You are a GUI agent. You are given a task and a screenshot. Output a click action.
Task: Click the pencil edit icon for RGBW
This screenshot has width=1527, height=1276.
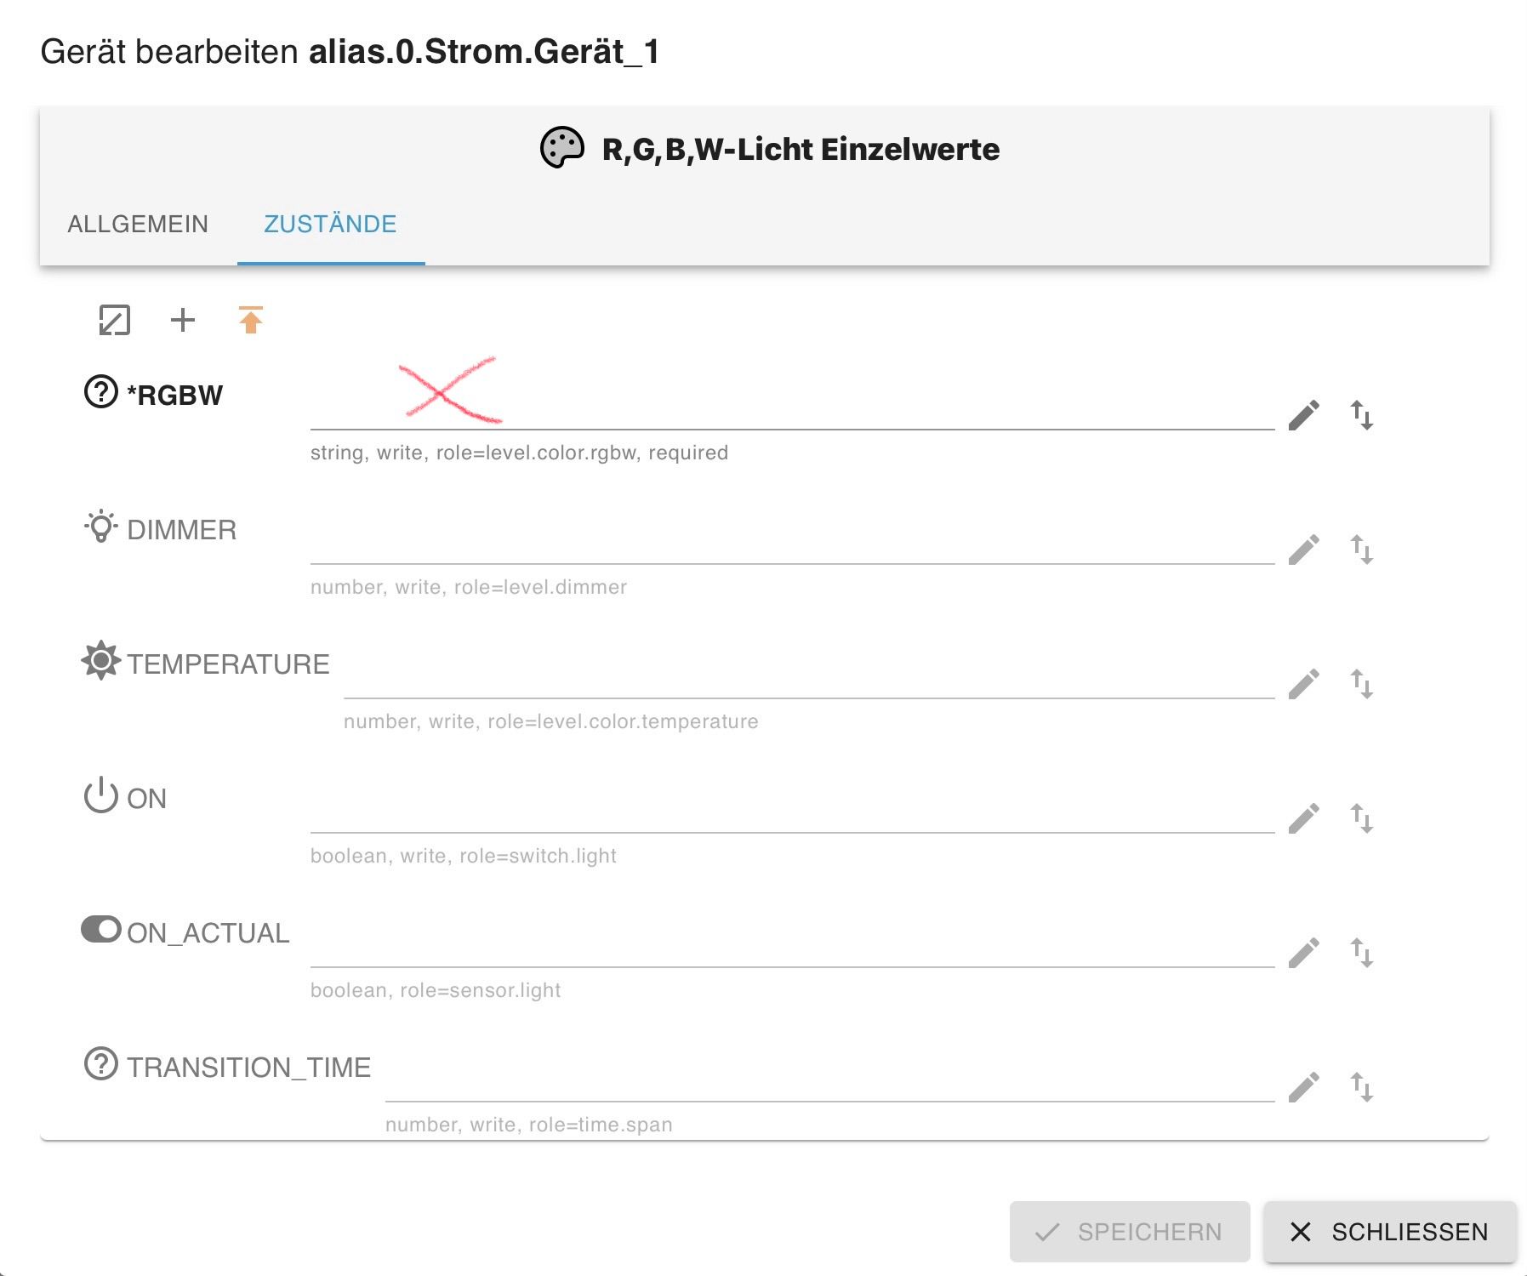point(1303,415)
